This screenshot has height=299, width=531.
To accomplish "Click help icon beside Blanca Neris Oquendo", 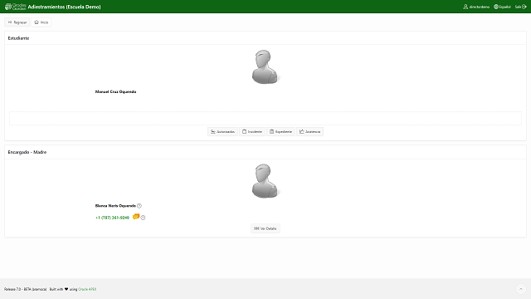I will pos(139,206).
